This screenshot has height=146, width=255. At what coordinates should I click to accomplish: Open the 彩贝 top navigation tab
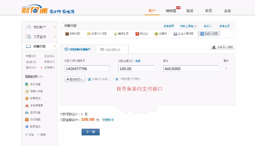[x=208, y=11]
